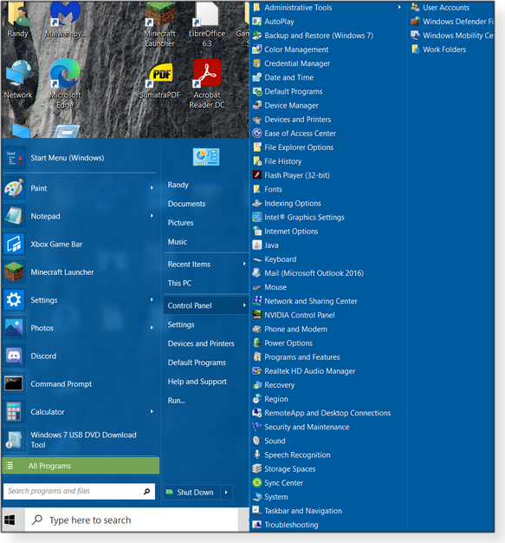This screenshot has width=505, height=543.
Task: Click the Shut Down button
Action: (191, 492)
